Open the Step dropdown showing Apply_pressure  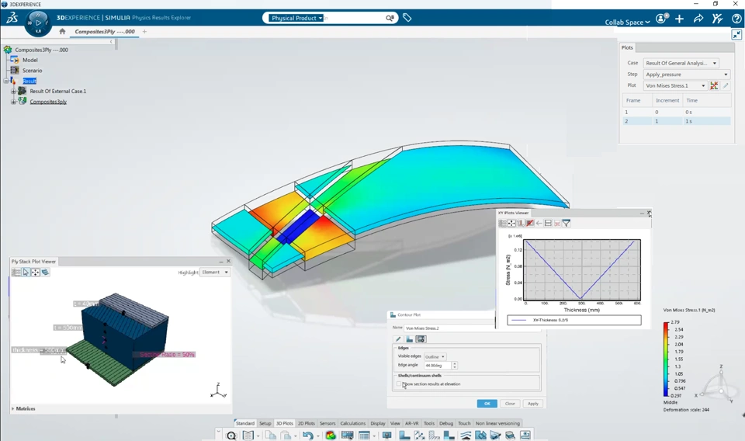(x=686, y=74)
